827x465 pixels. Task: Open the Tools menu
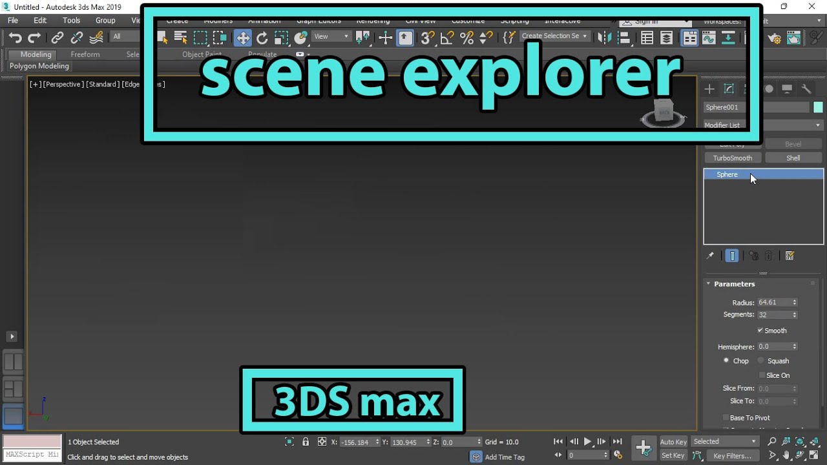pyautogui.click(x=72, y=20)
